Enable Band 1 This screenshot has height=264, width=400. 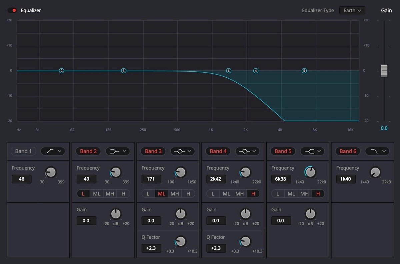(23, 151)
